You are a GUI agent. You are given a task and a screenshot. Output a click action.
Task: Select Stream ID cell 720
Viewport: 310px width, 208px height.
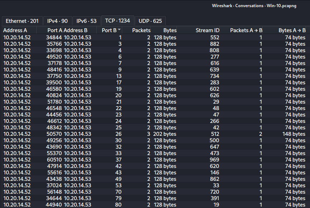click(215, 192)
